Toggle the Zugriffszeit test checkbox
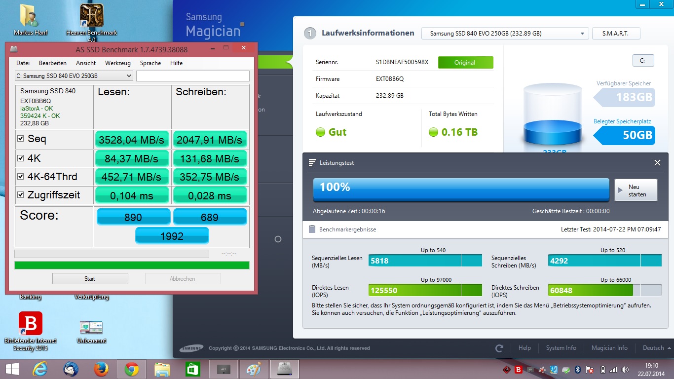This screenshot has width=674, height=379. pyautogui.click(x=21, y=194)
